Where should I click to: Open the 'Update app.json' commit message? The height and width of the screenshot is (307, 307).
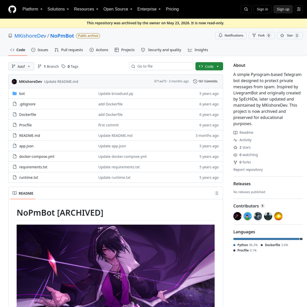[x=112, y=146]
